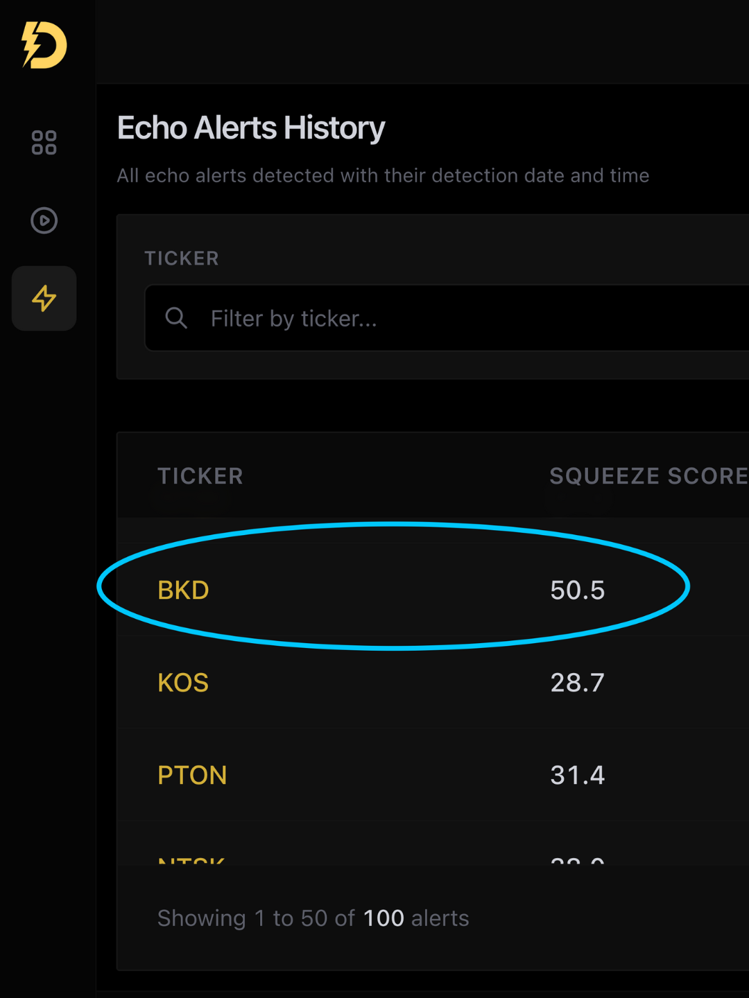The height and width of the screenshot is (998, 749).
Task: Click the Echo Alerts History heading
Action: pyautogui.click(x=251, y=128)
